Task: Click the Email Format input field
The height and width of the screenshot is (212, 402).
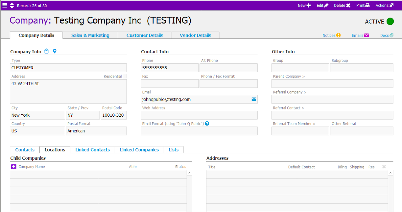Action: pyautogui.click(x=199, y=131)
